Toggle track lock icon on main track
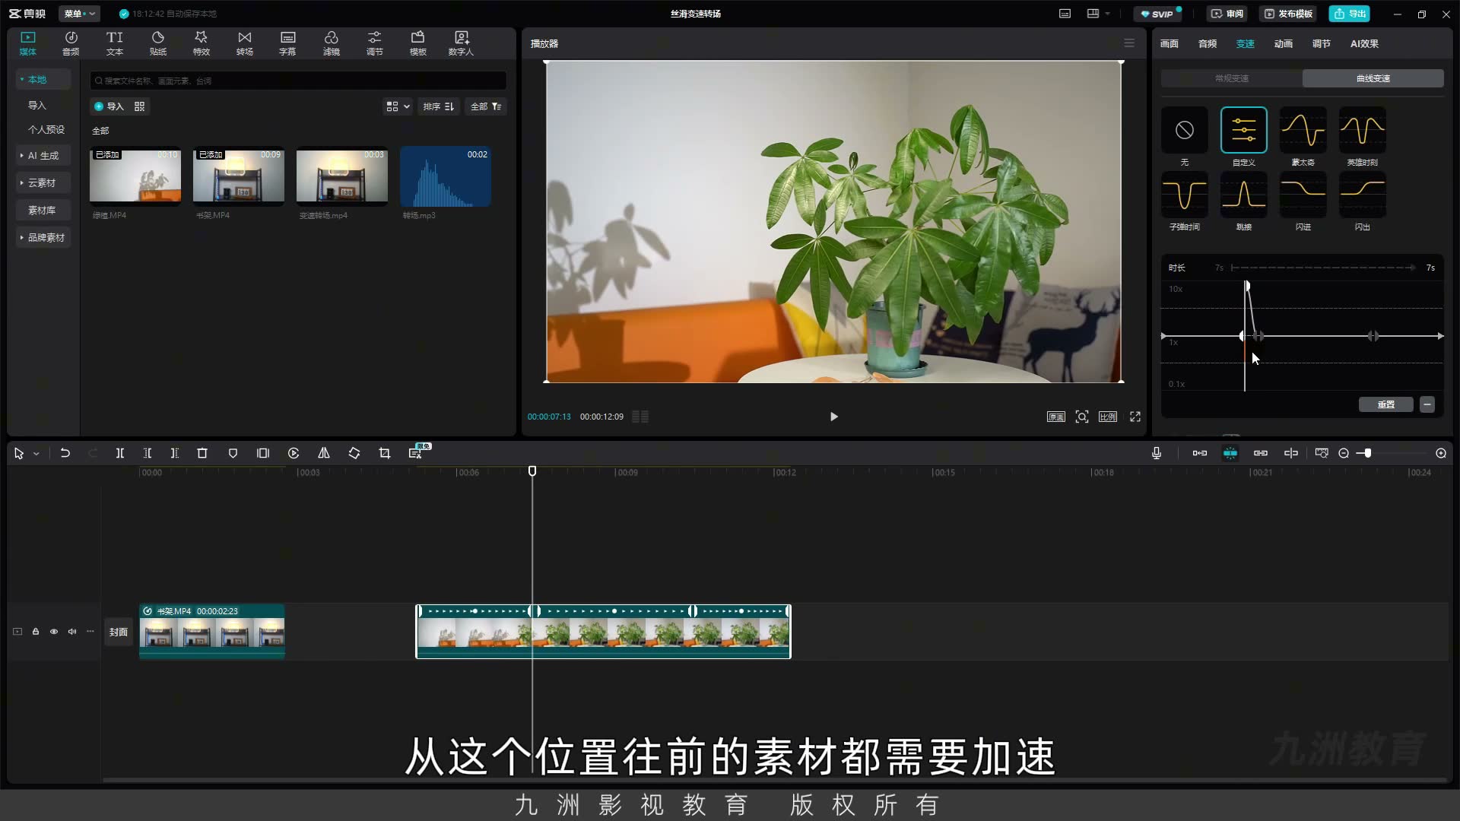This screenshot has width=1460, height=821. click(x=36, y=632)
